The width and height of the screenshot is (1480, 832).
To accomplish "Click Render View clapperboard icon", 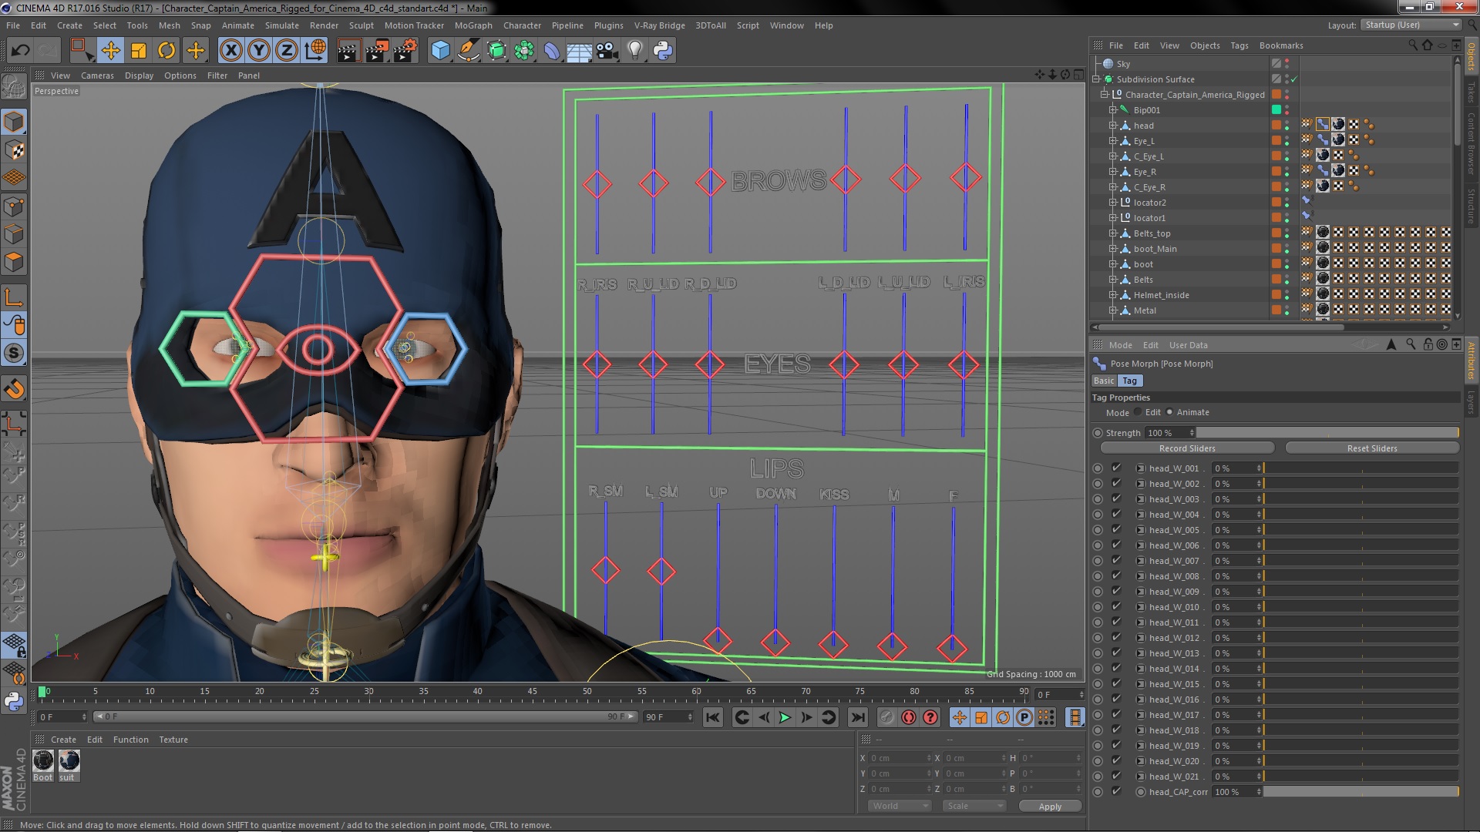I will click(x=348, y=51).
